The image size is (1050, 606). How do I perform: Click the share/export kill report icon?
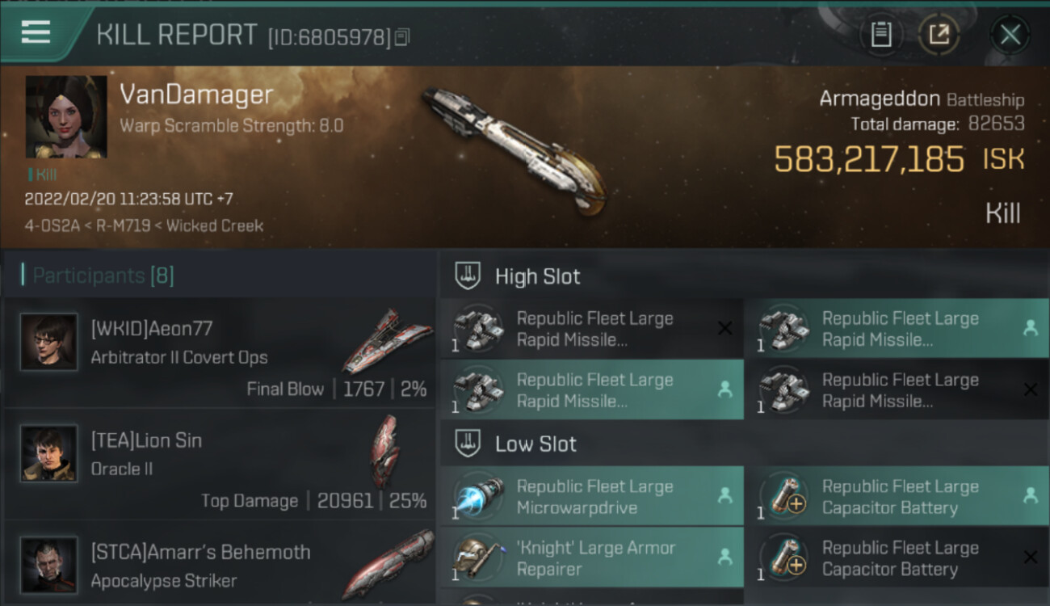click(x=939, y=35)
